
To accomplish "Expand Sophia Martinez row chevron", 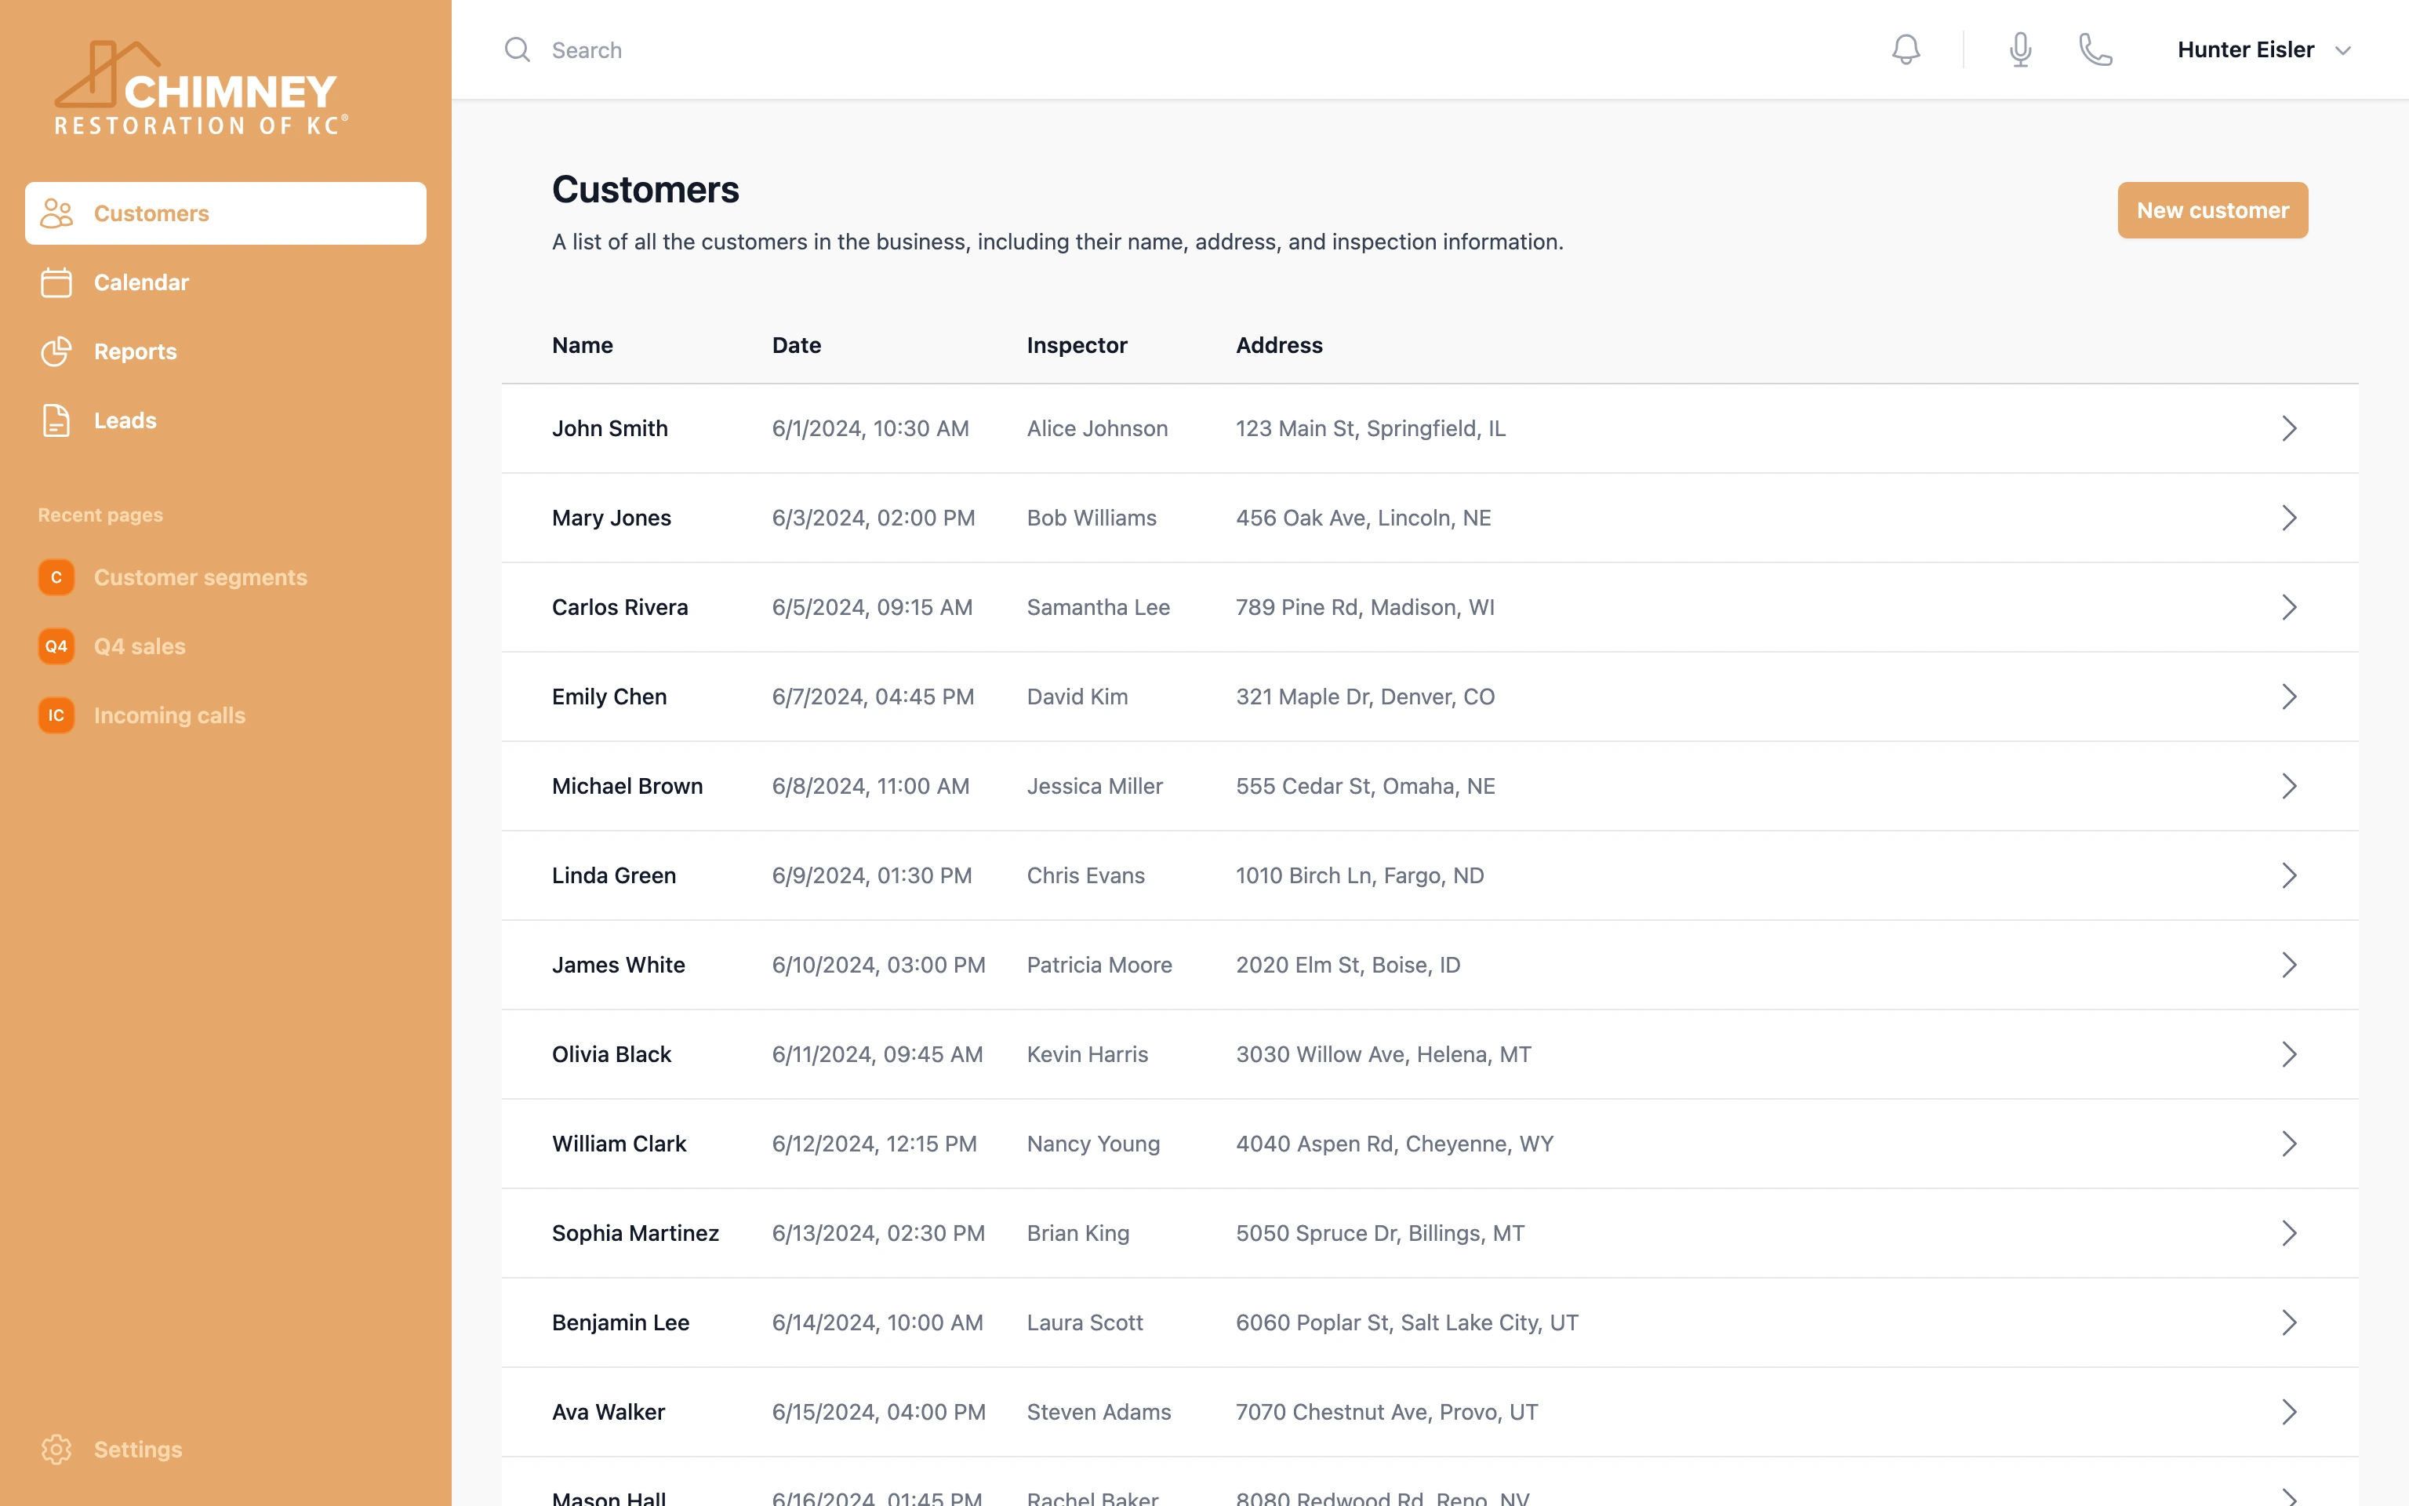I will point(2288,1233).
